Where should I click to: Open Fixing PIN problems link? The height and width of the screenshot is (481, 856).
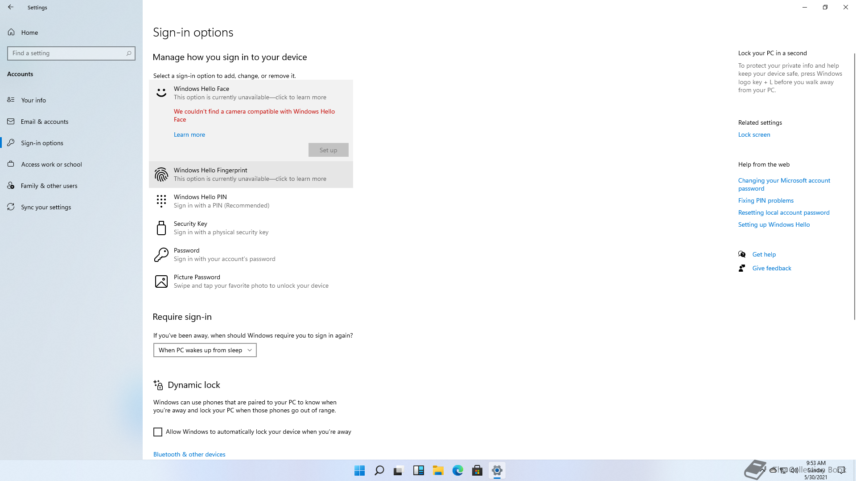pyautogui.click(x=765, y=200)
